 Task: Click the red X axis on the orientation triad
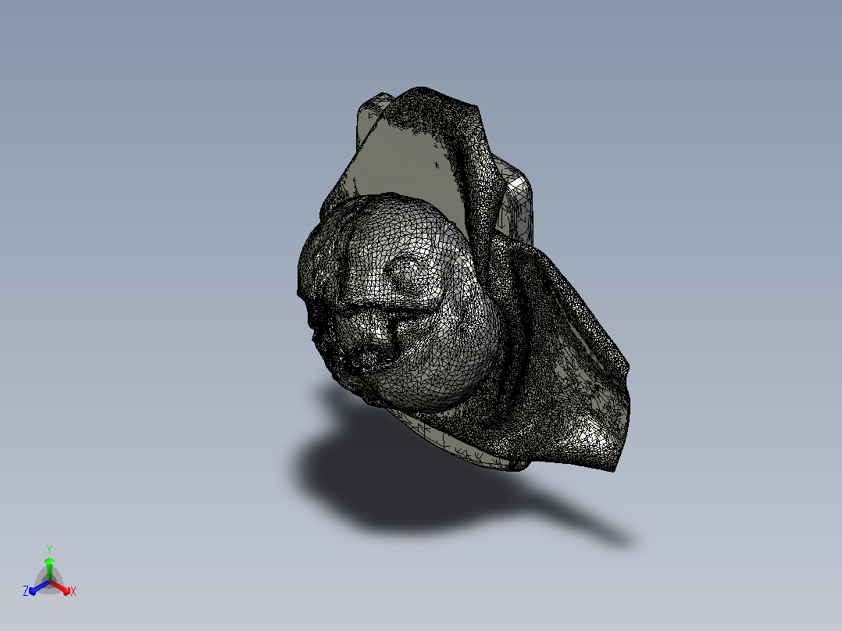(x=60, y=587)
